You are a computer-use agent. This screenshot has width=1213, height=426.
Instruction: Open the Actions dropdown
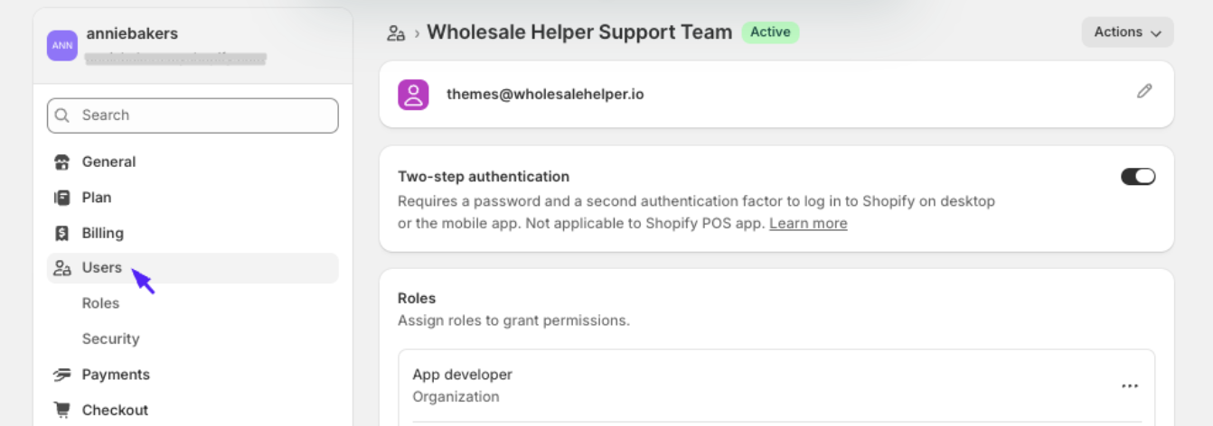tap(1127, 32)
